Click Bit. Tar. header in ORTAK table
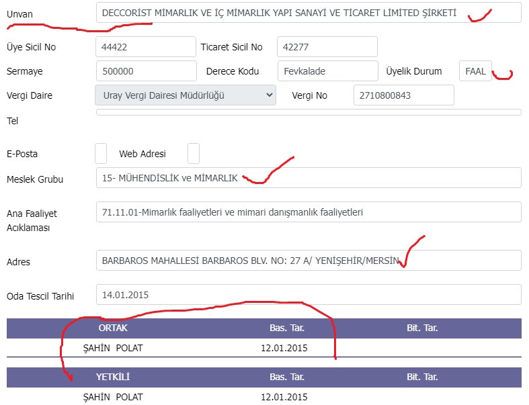 click(x=422, y=328)
